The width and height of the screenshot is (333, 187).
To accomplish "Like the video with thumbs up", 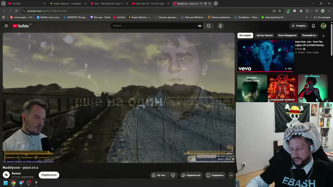I will 159,175.
